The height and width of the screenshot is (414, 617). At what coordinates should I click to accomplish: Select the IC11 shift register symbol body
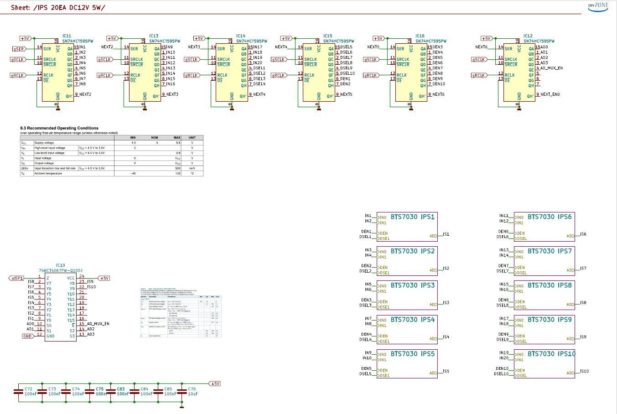tap(58, 72)
